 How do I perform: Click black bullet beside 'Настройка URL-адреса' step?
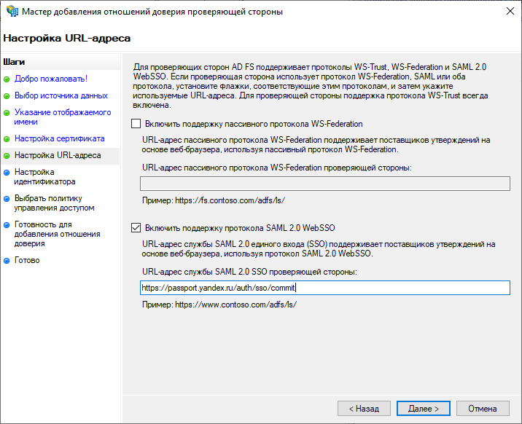[7, 156]
